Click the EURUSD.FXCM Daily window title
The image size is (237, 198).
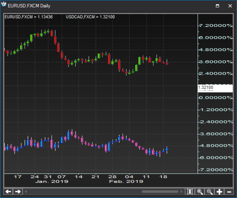pos(29,6)
